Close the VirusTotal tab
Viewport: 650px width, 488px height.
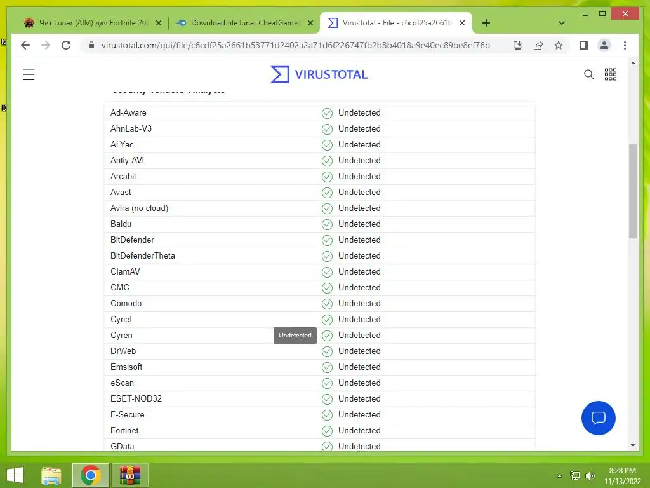click(462, 23)
